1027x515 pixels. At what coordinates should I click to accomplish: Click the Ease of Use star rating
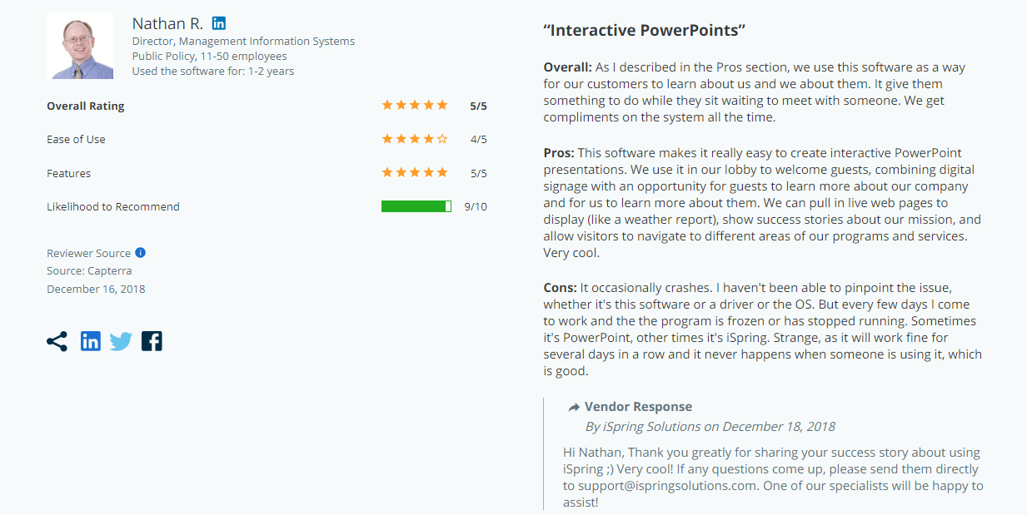coord(414,139)
